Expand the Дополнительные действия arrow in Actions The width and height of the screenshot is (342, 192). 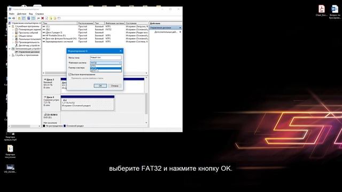pyautogui.click(x=180, y=32)
